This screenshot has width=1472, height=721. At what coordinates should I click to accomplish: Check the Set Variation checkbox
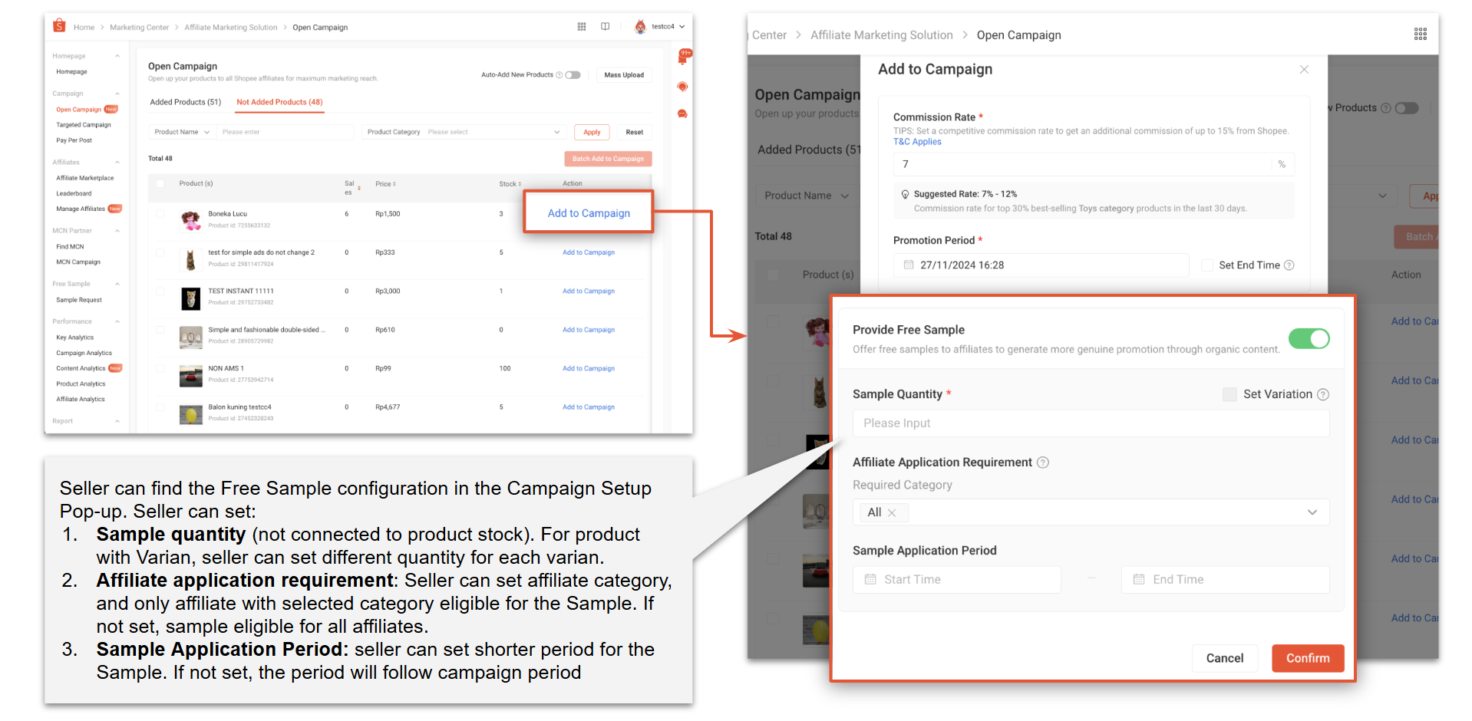(1229, 394)
